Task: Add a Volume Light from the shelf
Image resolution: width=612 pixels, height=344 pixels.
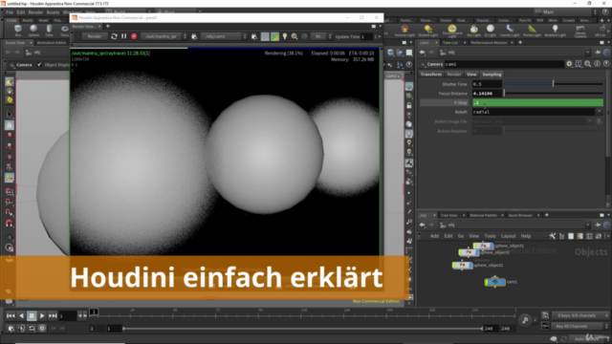Action: click(x=404, y=31)
